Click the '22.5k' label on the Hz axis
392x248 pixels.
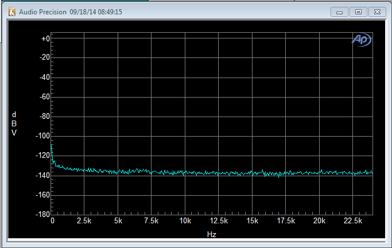(x=353, y=221)
